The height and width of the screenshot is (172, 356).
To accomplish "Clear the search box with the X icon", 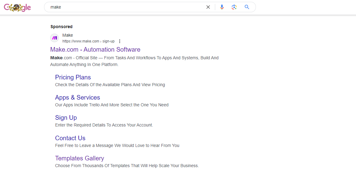I will (208, 7).
